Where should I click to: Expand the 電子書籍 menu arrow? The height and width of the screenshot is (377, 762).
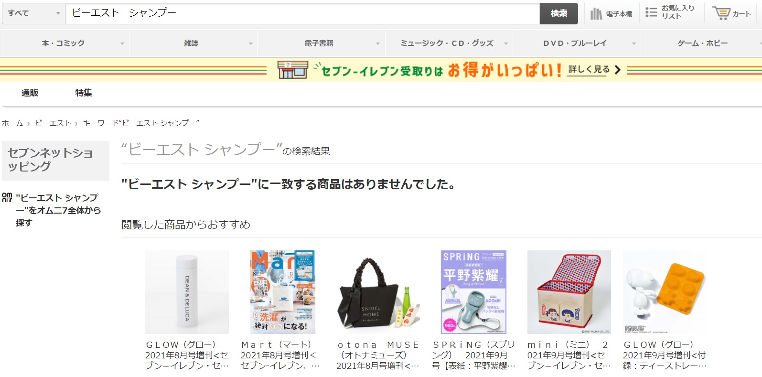[x=378, y=43]
